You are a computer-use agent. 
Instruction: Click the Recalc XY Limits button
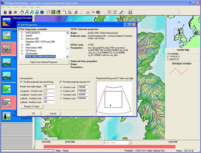click(x=32, y=106)
